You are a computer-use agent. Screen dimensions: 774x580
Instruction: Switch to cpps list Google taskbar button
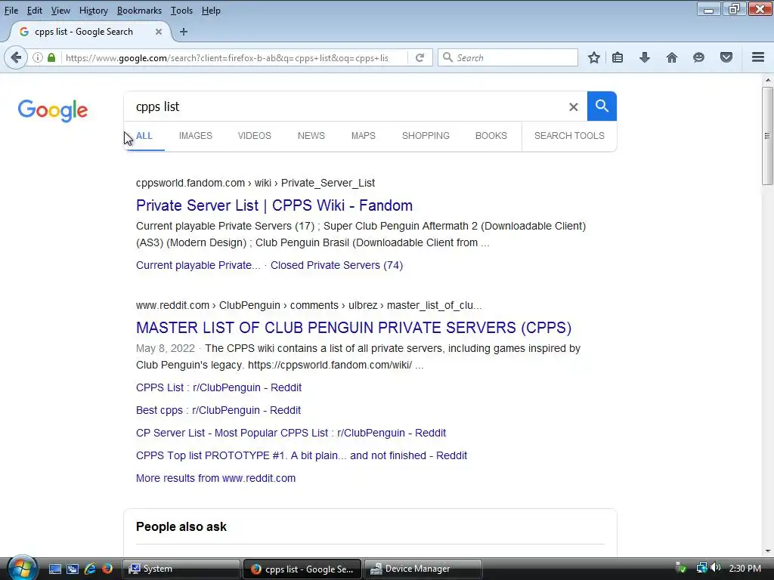302,569
